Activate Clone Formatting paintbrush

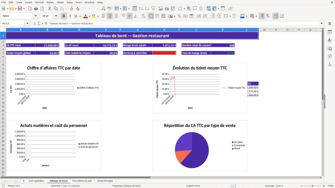[x=72, y=9]
